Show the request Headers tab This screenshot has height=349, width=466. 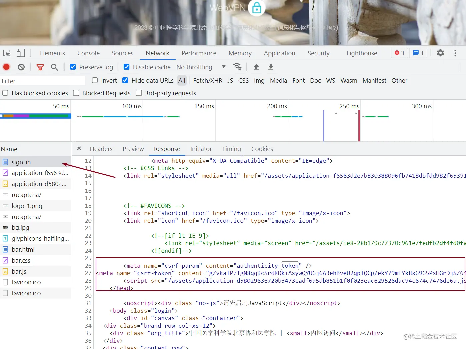[x=101, y=149]
